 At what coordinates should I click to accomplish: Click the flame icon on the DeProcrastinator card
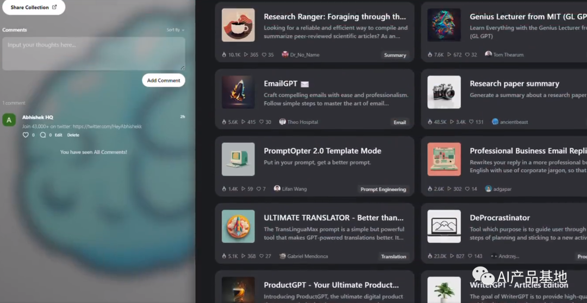click(430, 256)
